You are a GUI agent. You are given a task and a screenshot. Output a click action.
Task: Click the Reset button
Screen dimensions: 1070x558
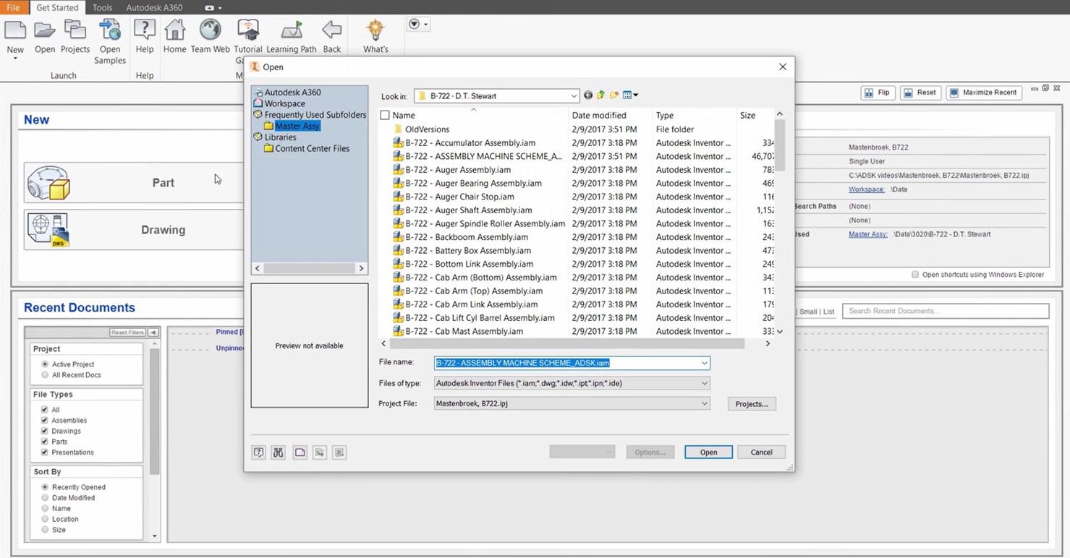920,93
